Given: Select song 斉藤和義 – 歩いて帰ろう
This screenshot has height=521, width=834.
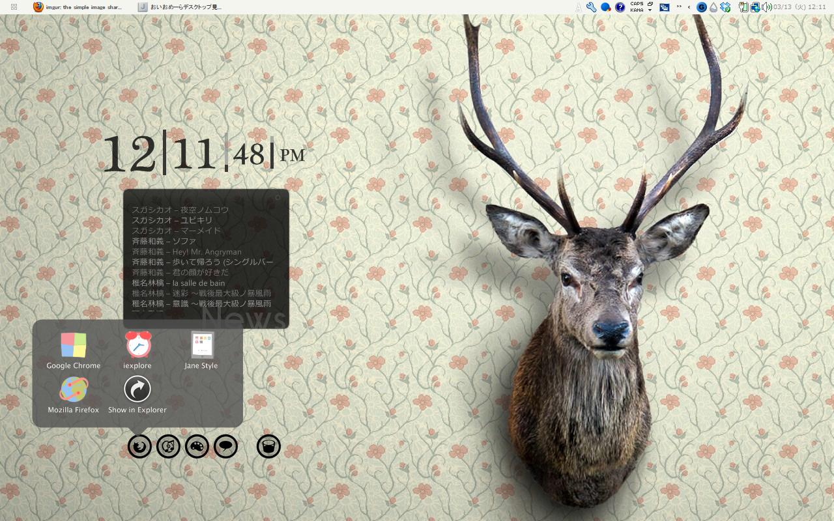Looking at the screenshot, I should pyautogui.click(x=203, y=262).
